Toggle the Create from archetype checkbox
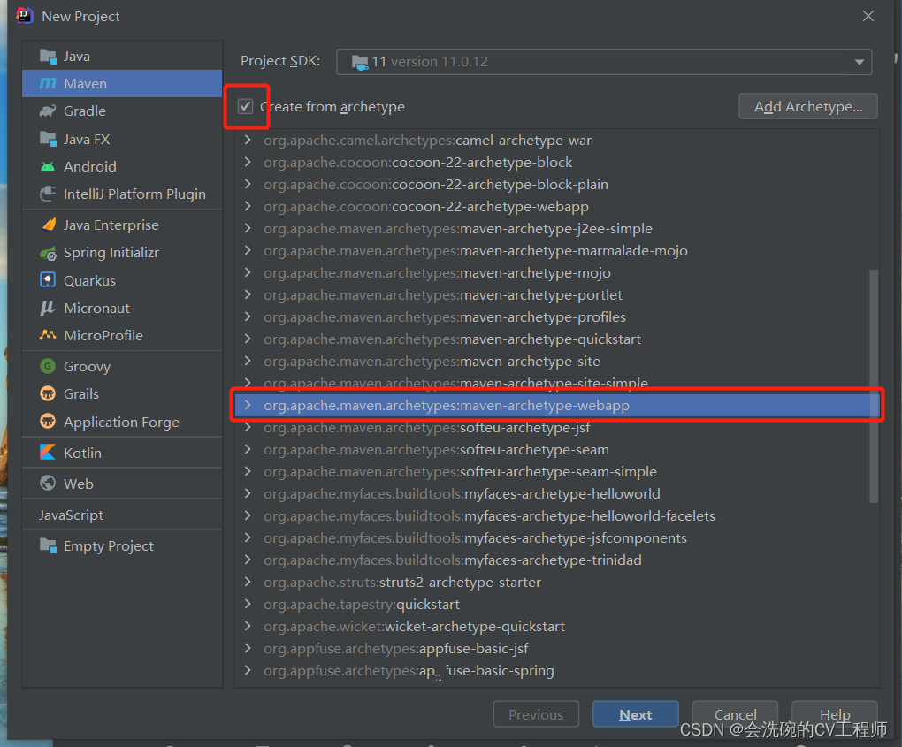Image resolution: width=902 pixels, height=747 pixels. [x=246, y=106]
